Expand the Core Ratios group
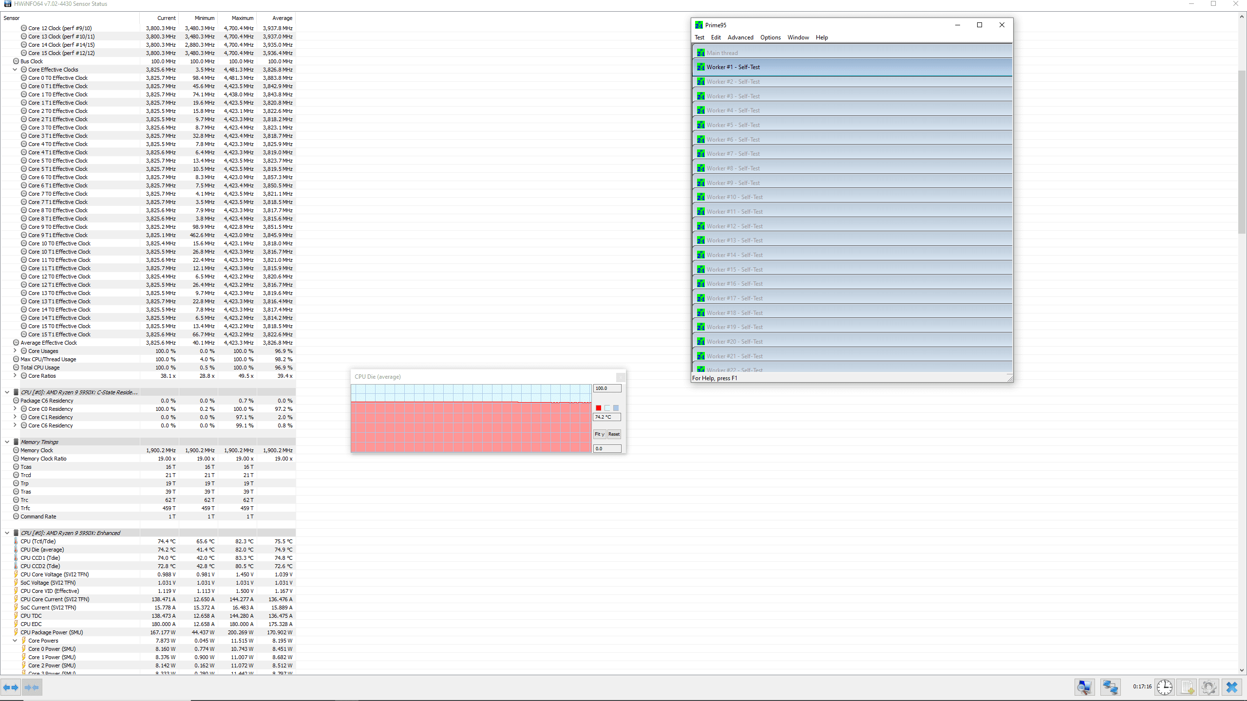 pos(15,376)
